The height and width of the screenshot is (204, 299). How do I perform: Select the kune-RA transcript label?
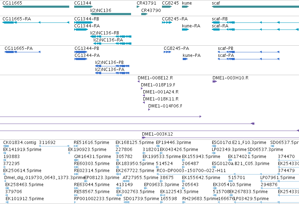pos(191,26)
